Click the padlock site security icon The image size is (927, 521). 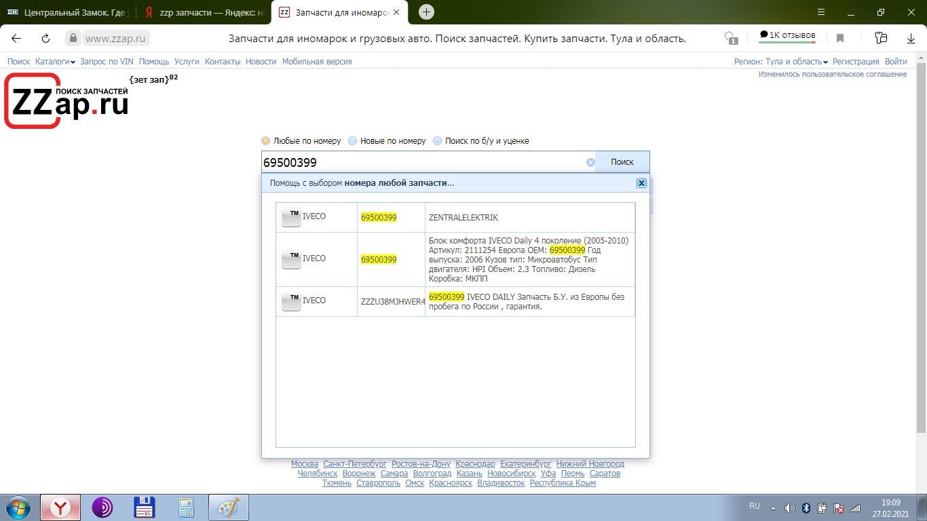click(x=73, y=39)
